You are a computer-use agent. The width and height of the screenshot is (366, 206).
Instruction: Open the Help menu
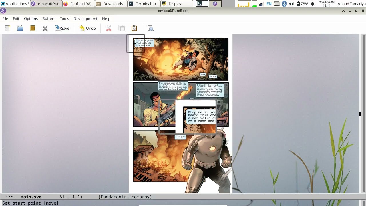pos(106,19)
